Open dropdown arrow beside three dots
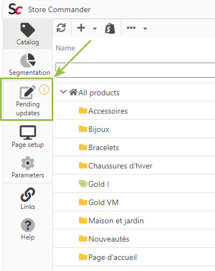The width and height of the screenshot is (215, 271). [x=145, y=29]
